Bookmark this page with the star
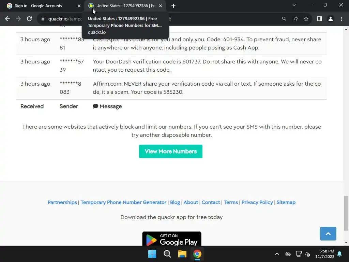The height and width of the screenshot is (262, 349). pos(306,19)
